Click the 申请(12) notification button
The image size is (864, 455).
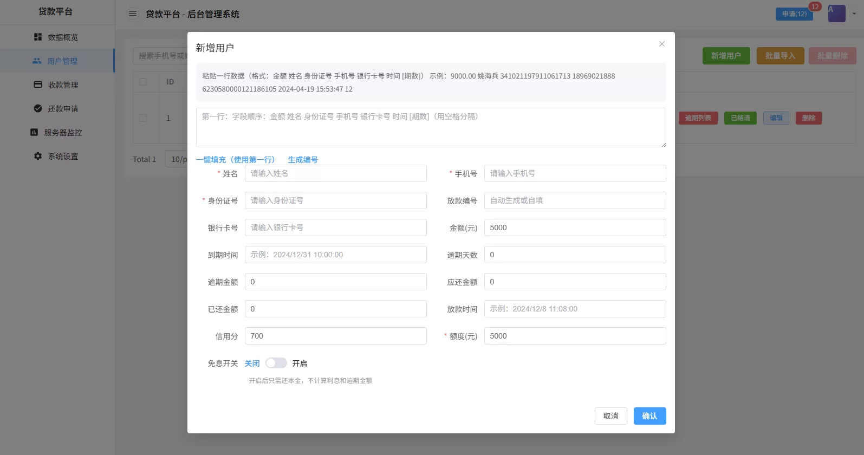[x=794, y=14]
